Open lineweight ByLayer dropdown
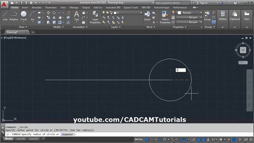 point(189,17)
